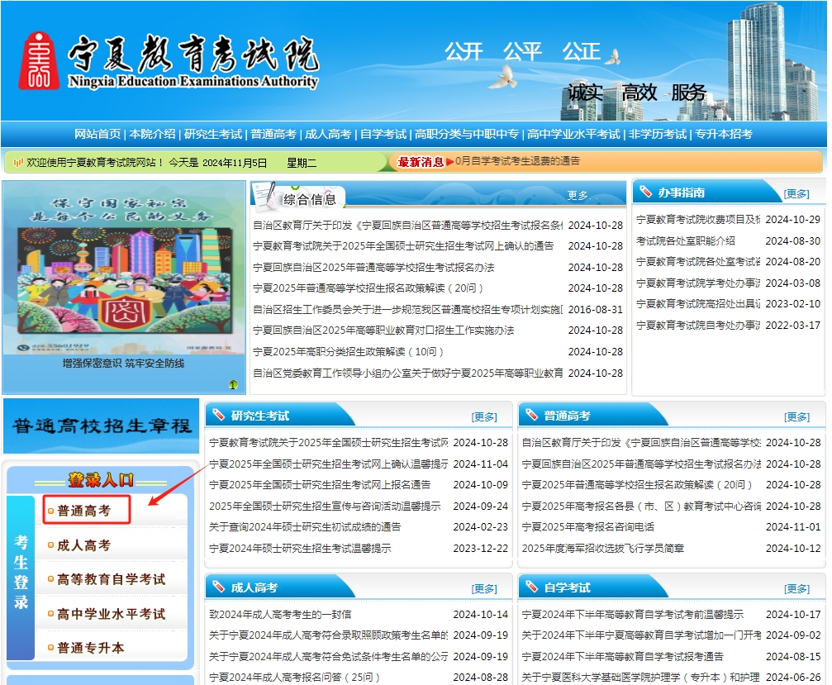Open the 普通高考 login entry

point(83,511)
